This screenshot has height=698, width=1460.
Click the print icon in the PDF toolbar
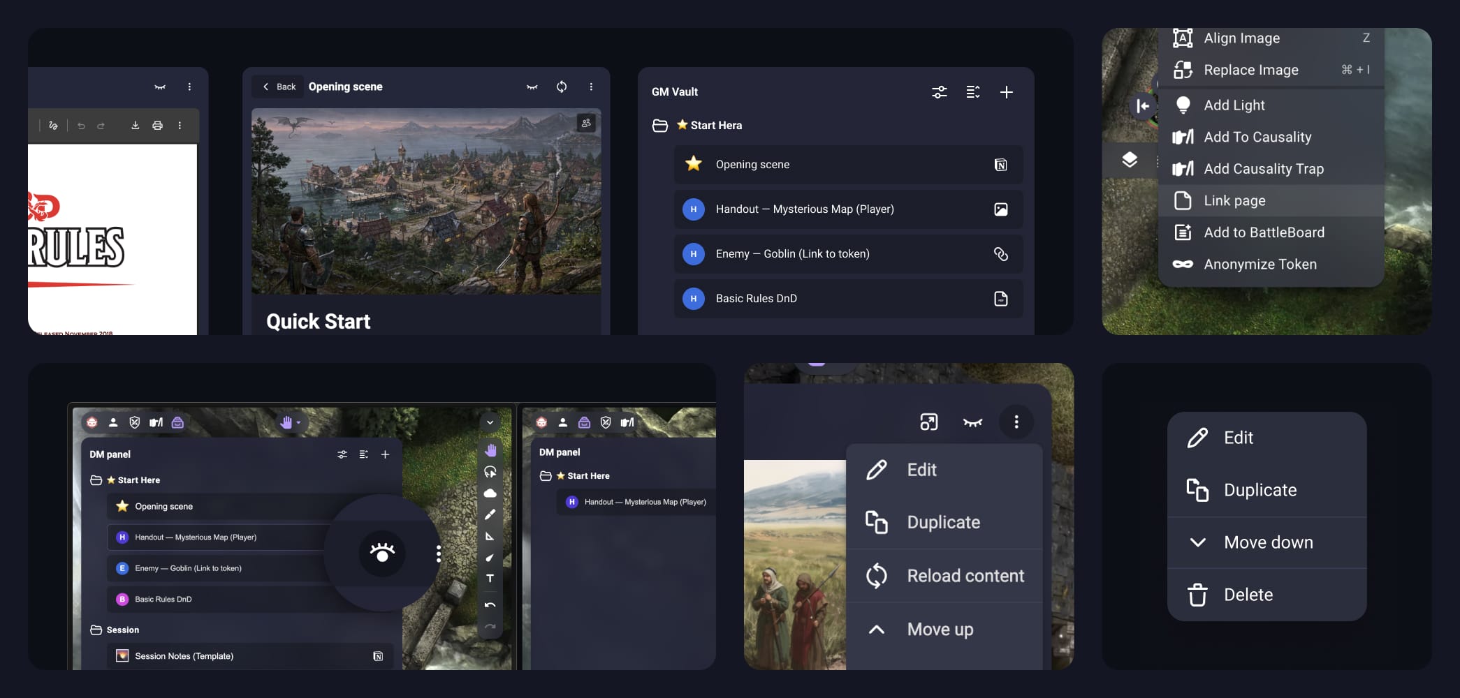click(x=158, y=126)
